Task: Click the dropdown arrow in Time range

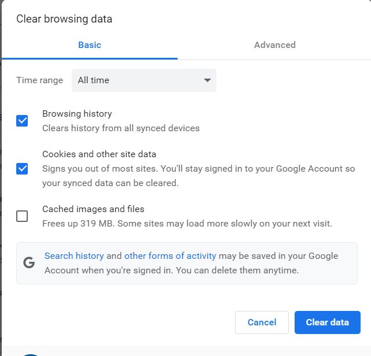Action: coord(207,80)
